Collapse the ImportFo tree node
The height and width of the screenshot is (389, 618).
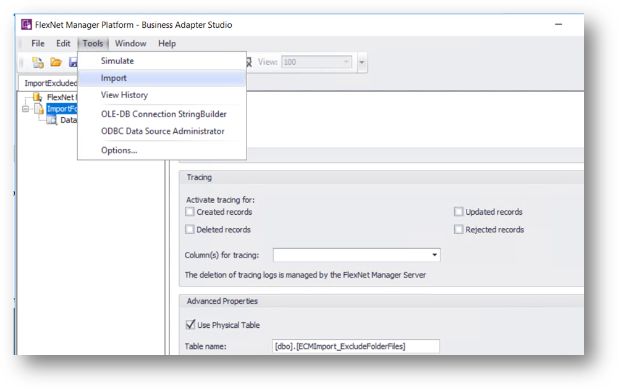(25, 109)
